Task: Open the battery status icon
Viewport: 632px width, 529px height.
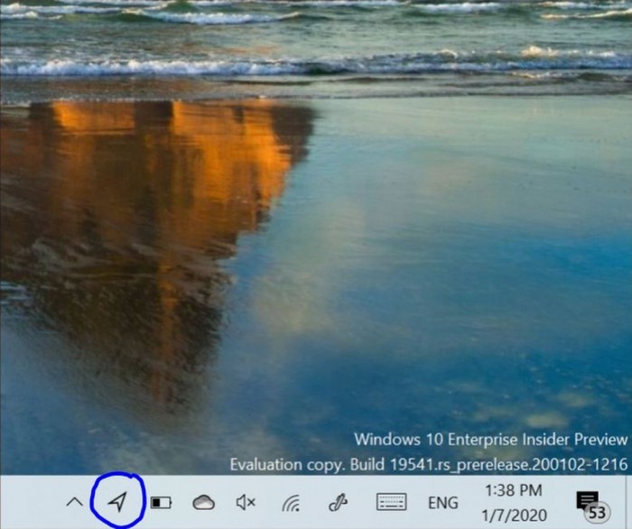Action: 161,503
